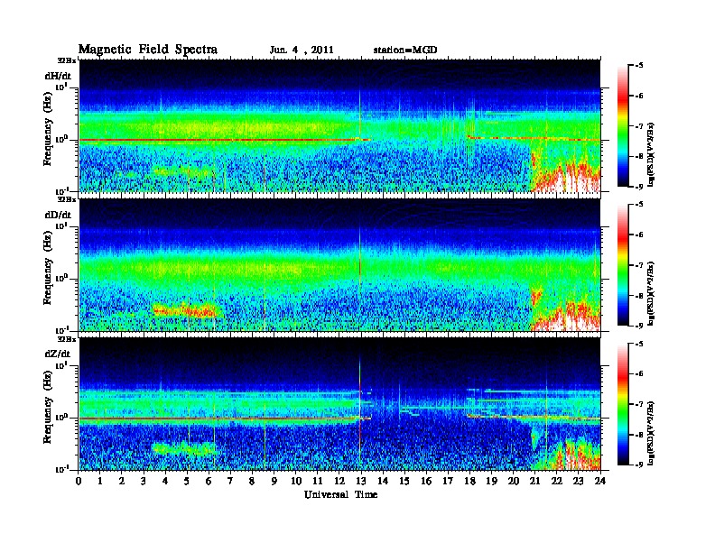Click inside the dZ/dt spectrogram plot
Viewport: 715px width, 552px height.
click(x=339, y=404)
